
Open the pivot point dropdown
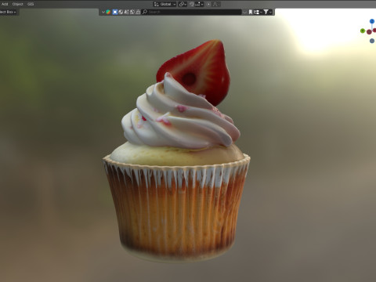coord(183,4)
